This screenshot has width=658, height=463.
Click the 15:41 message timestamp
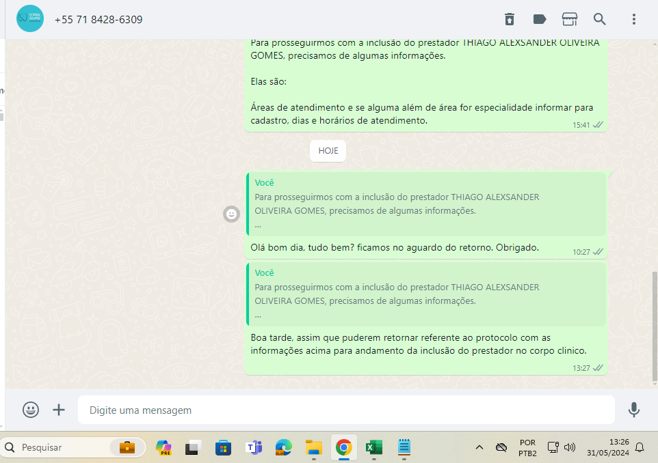(581, 125)
